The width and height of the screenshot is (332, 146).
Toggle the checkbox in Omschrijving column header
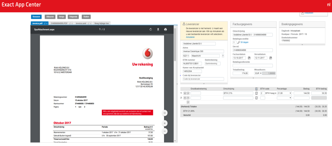[257, 89]
